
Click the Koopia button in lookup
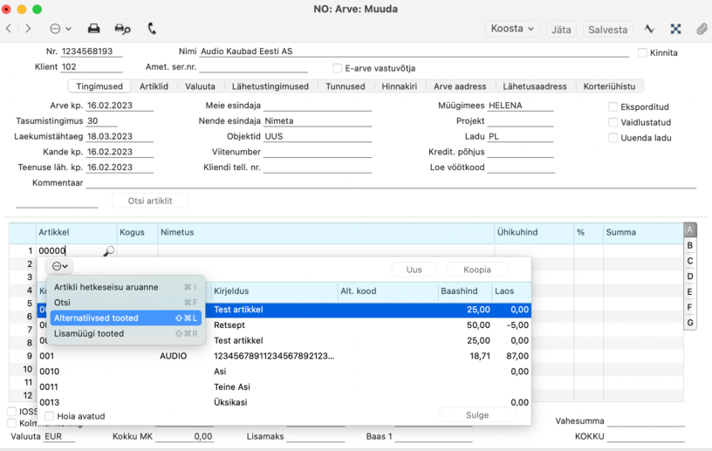tap(476, 270)
